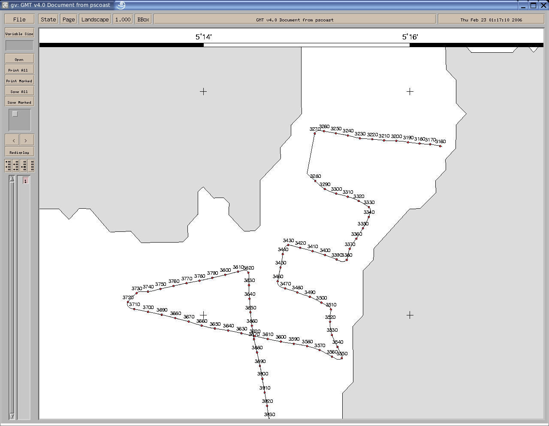The height and width of the screenshot is (426, 549).
Task: Click the Print All button
Action: [x=19, y=70]
